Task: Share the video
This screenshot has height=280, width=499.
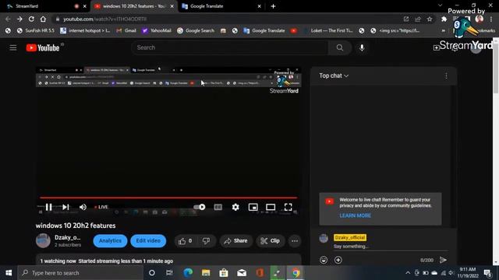Action: click(235, 241)
